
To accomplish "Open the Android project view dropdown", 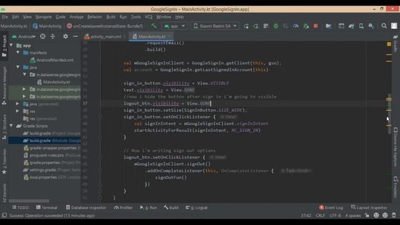I will pos(24,36).
